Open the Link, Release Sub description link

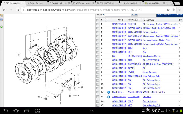151,76
